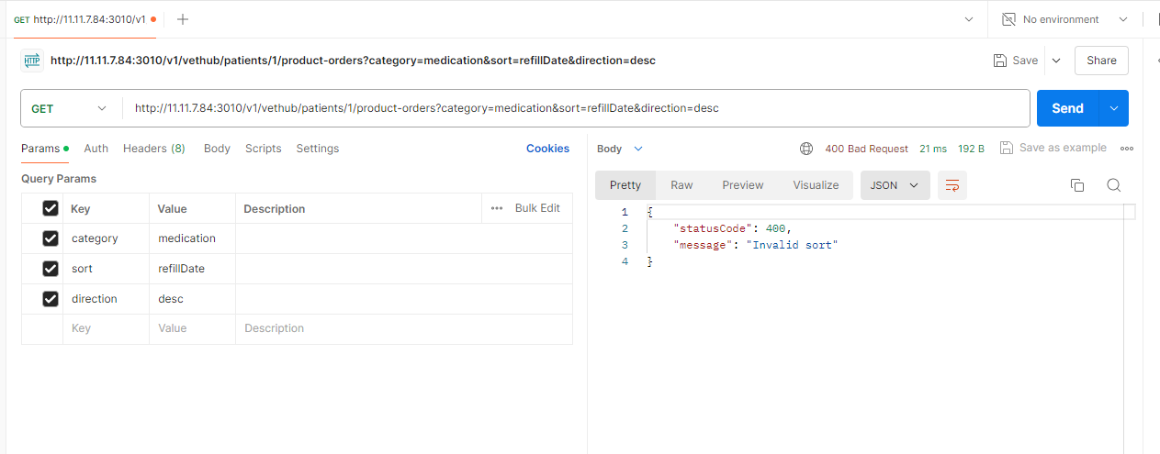
Task: Open the JSON format dropdown
Action: tap(895, 185)
